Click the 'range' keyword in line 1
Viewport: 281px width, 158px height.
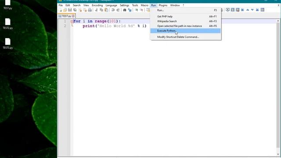pos(101,22)
